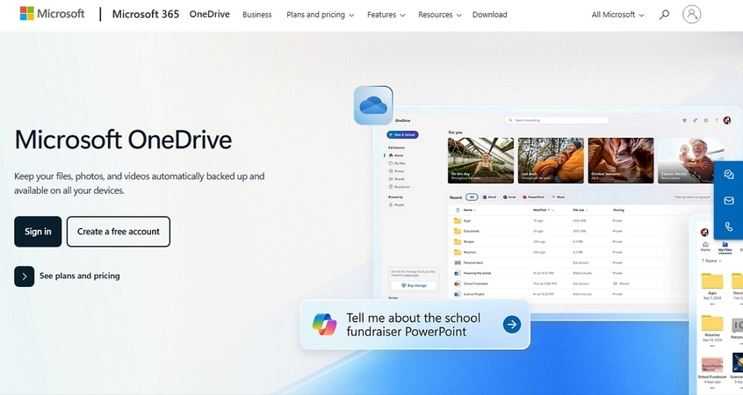Click the phone call icon in the blue side panel
This screenshot has width=743, height=395.
coord(729,226)
